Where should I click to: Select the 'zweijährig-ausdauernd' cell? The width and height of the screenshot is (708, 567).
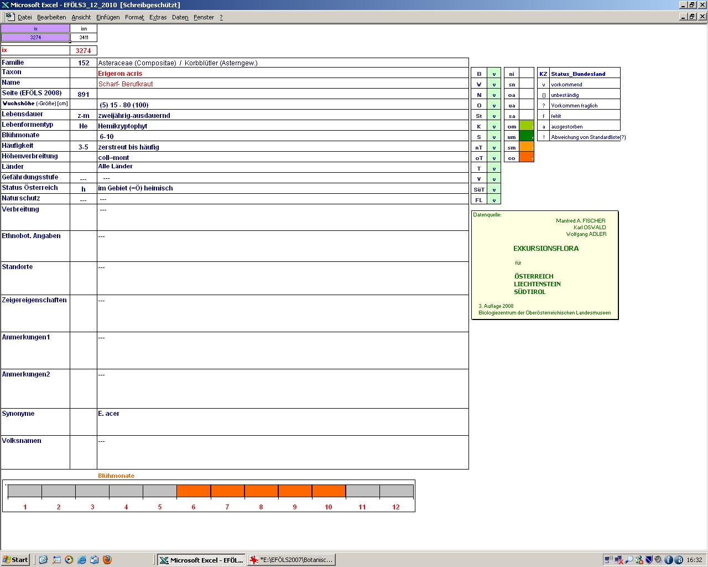(x=283, y=115)
